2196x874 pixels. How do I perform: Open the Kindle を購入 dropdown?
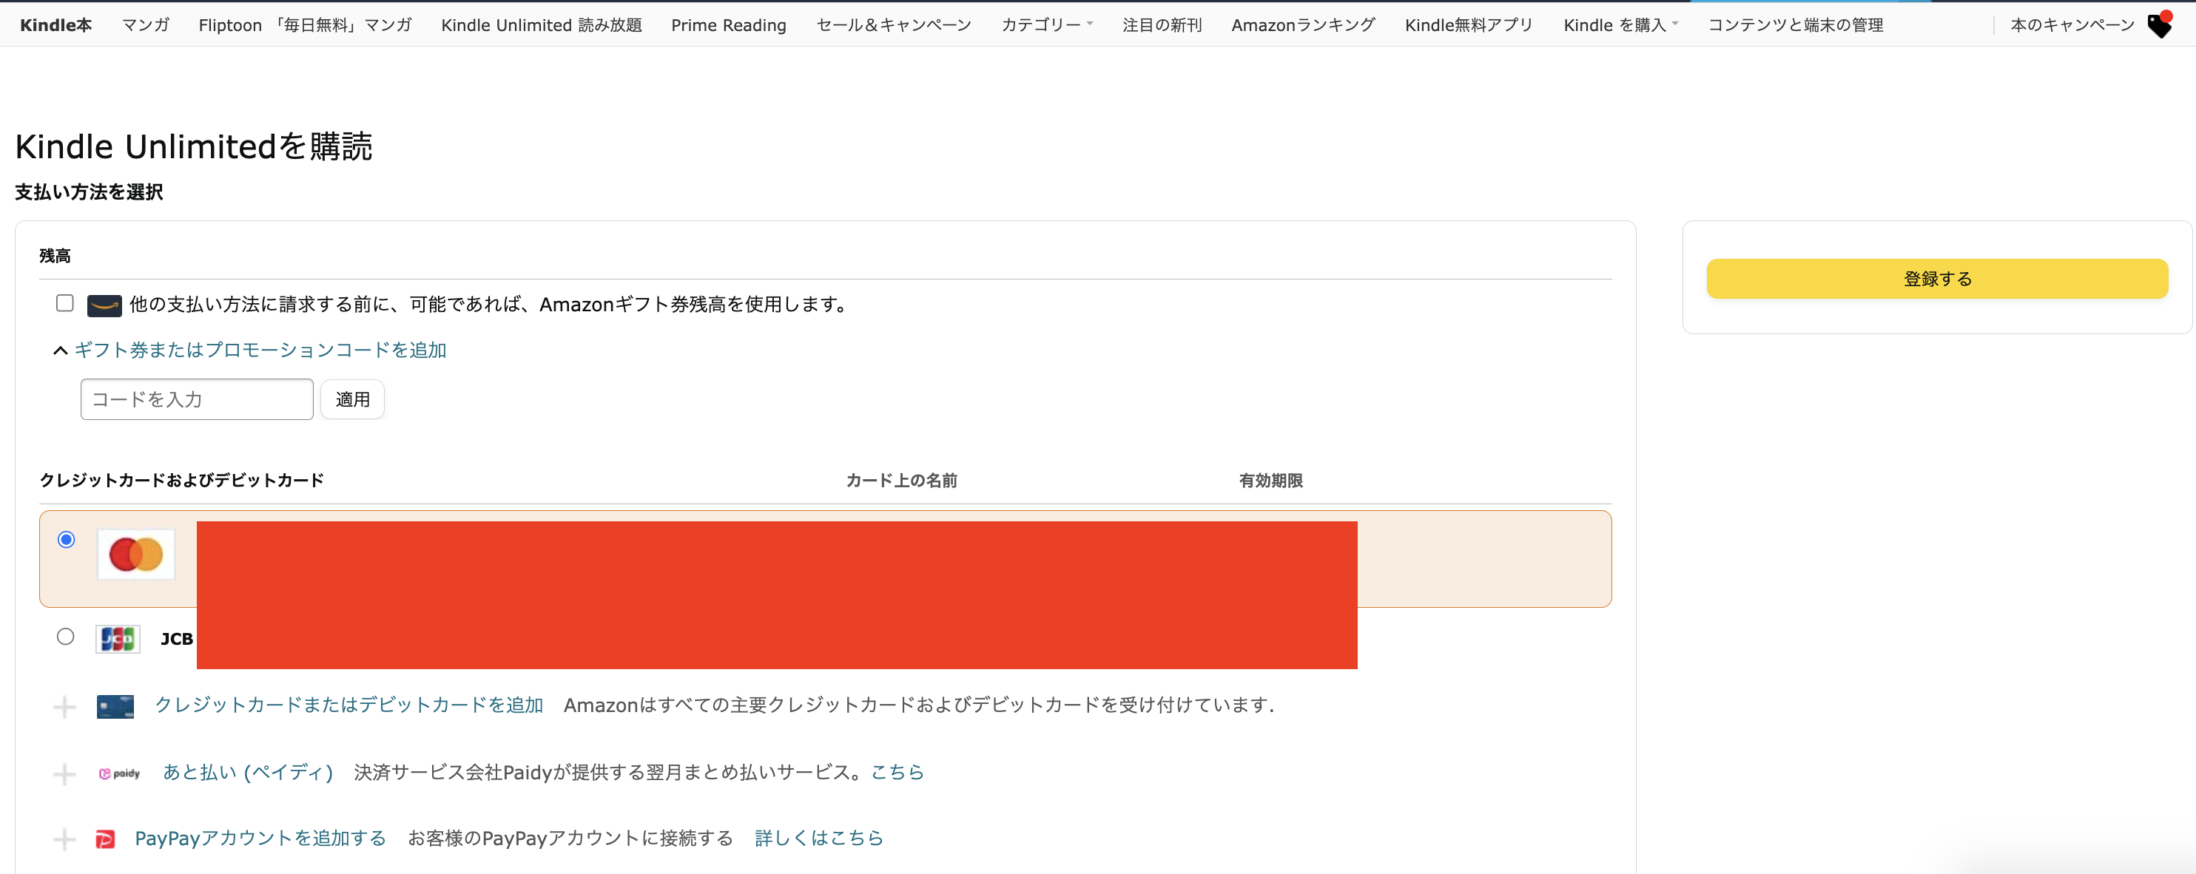point(1620,24)
